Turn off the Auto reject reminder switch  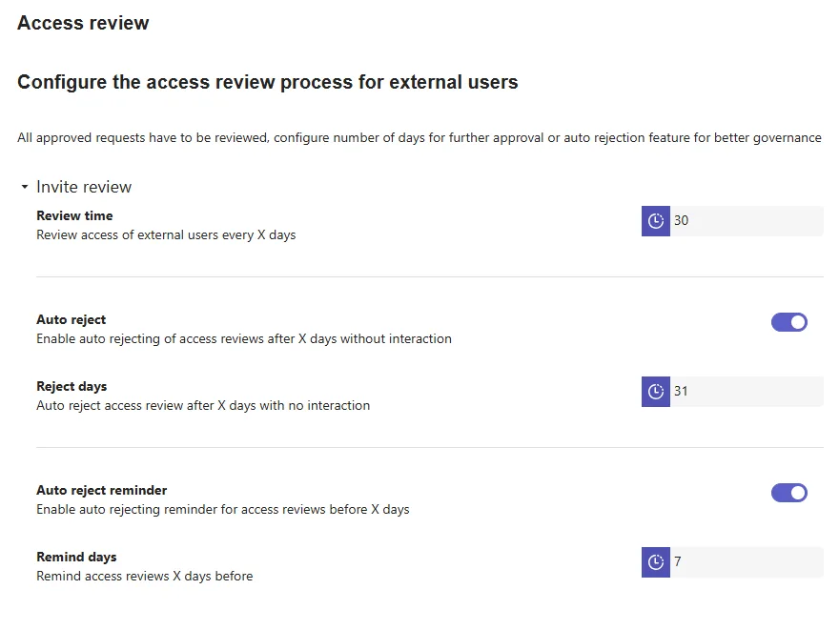(788, 493)
